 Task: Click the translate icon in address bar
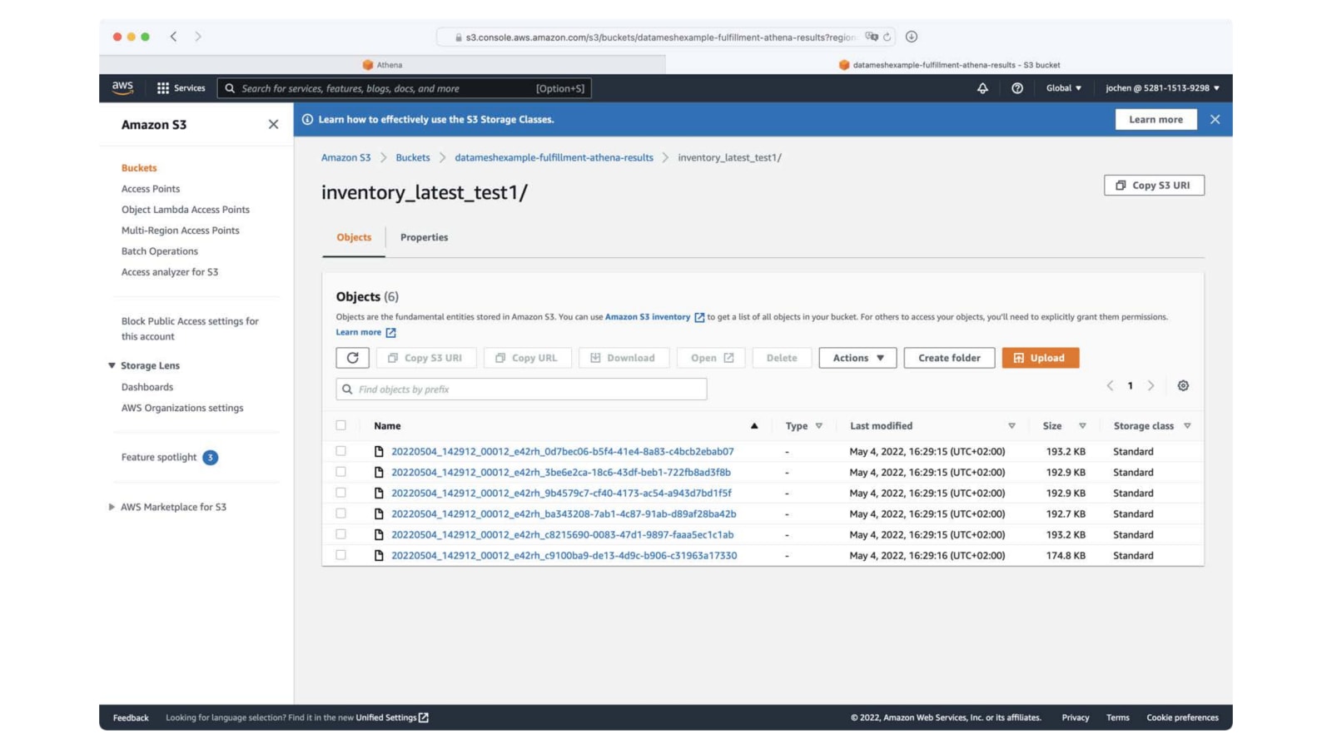[x=871, y=37]
